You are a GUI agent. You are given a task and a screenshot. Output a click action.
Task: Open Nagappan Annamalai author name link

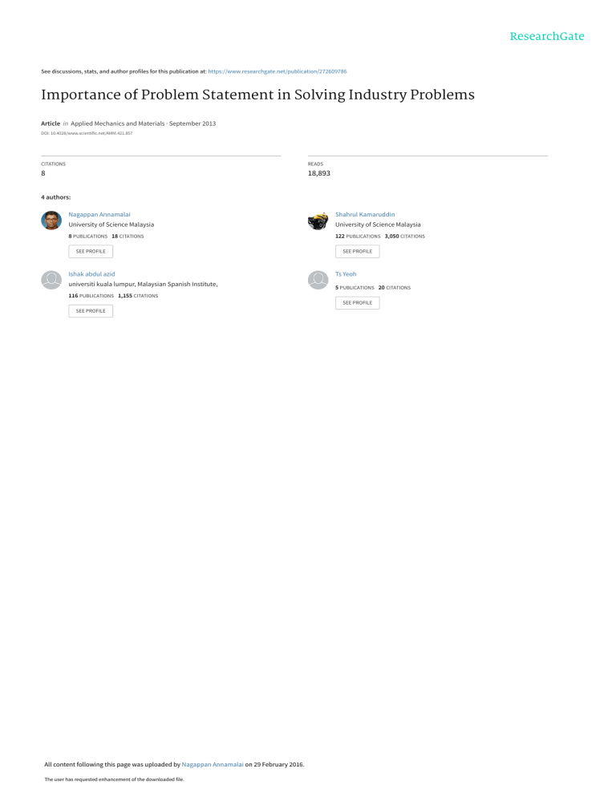(x=99, y=215)
